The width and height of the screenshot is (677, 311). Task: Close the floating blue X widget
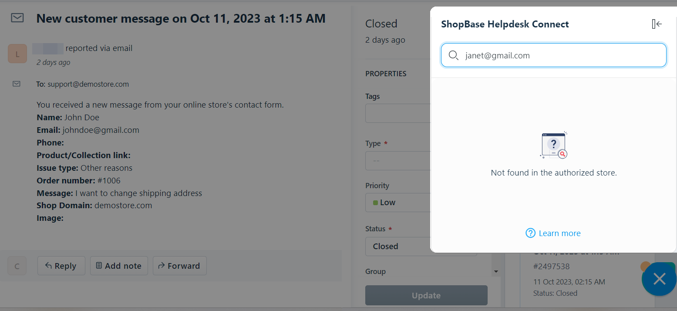click(x=659, y=279)
